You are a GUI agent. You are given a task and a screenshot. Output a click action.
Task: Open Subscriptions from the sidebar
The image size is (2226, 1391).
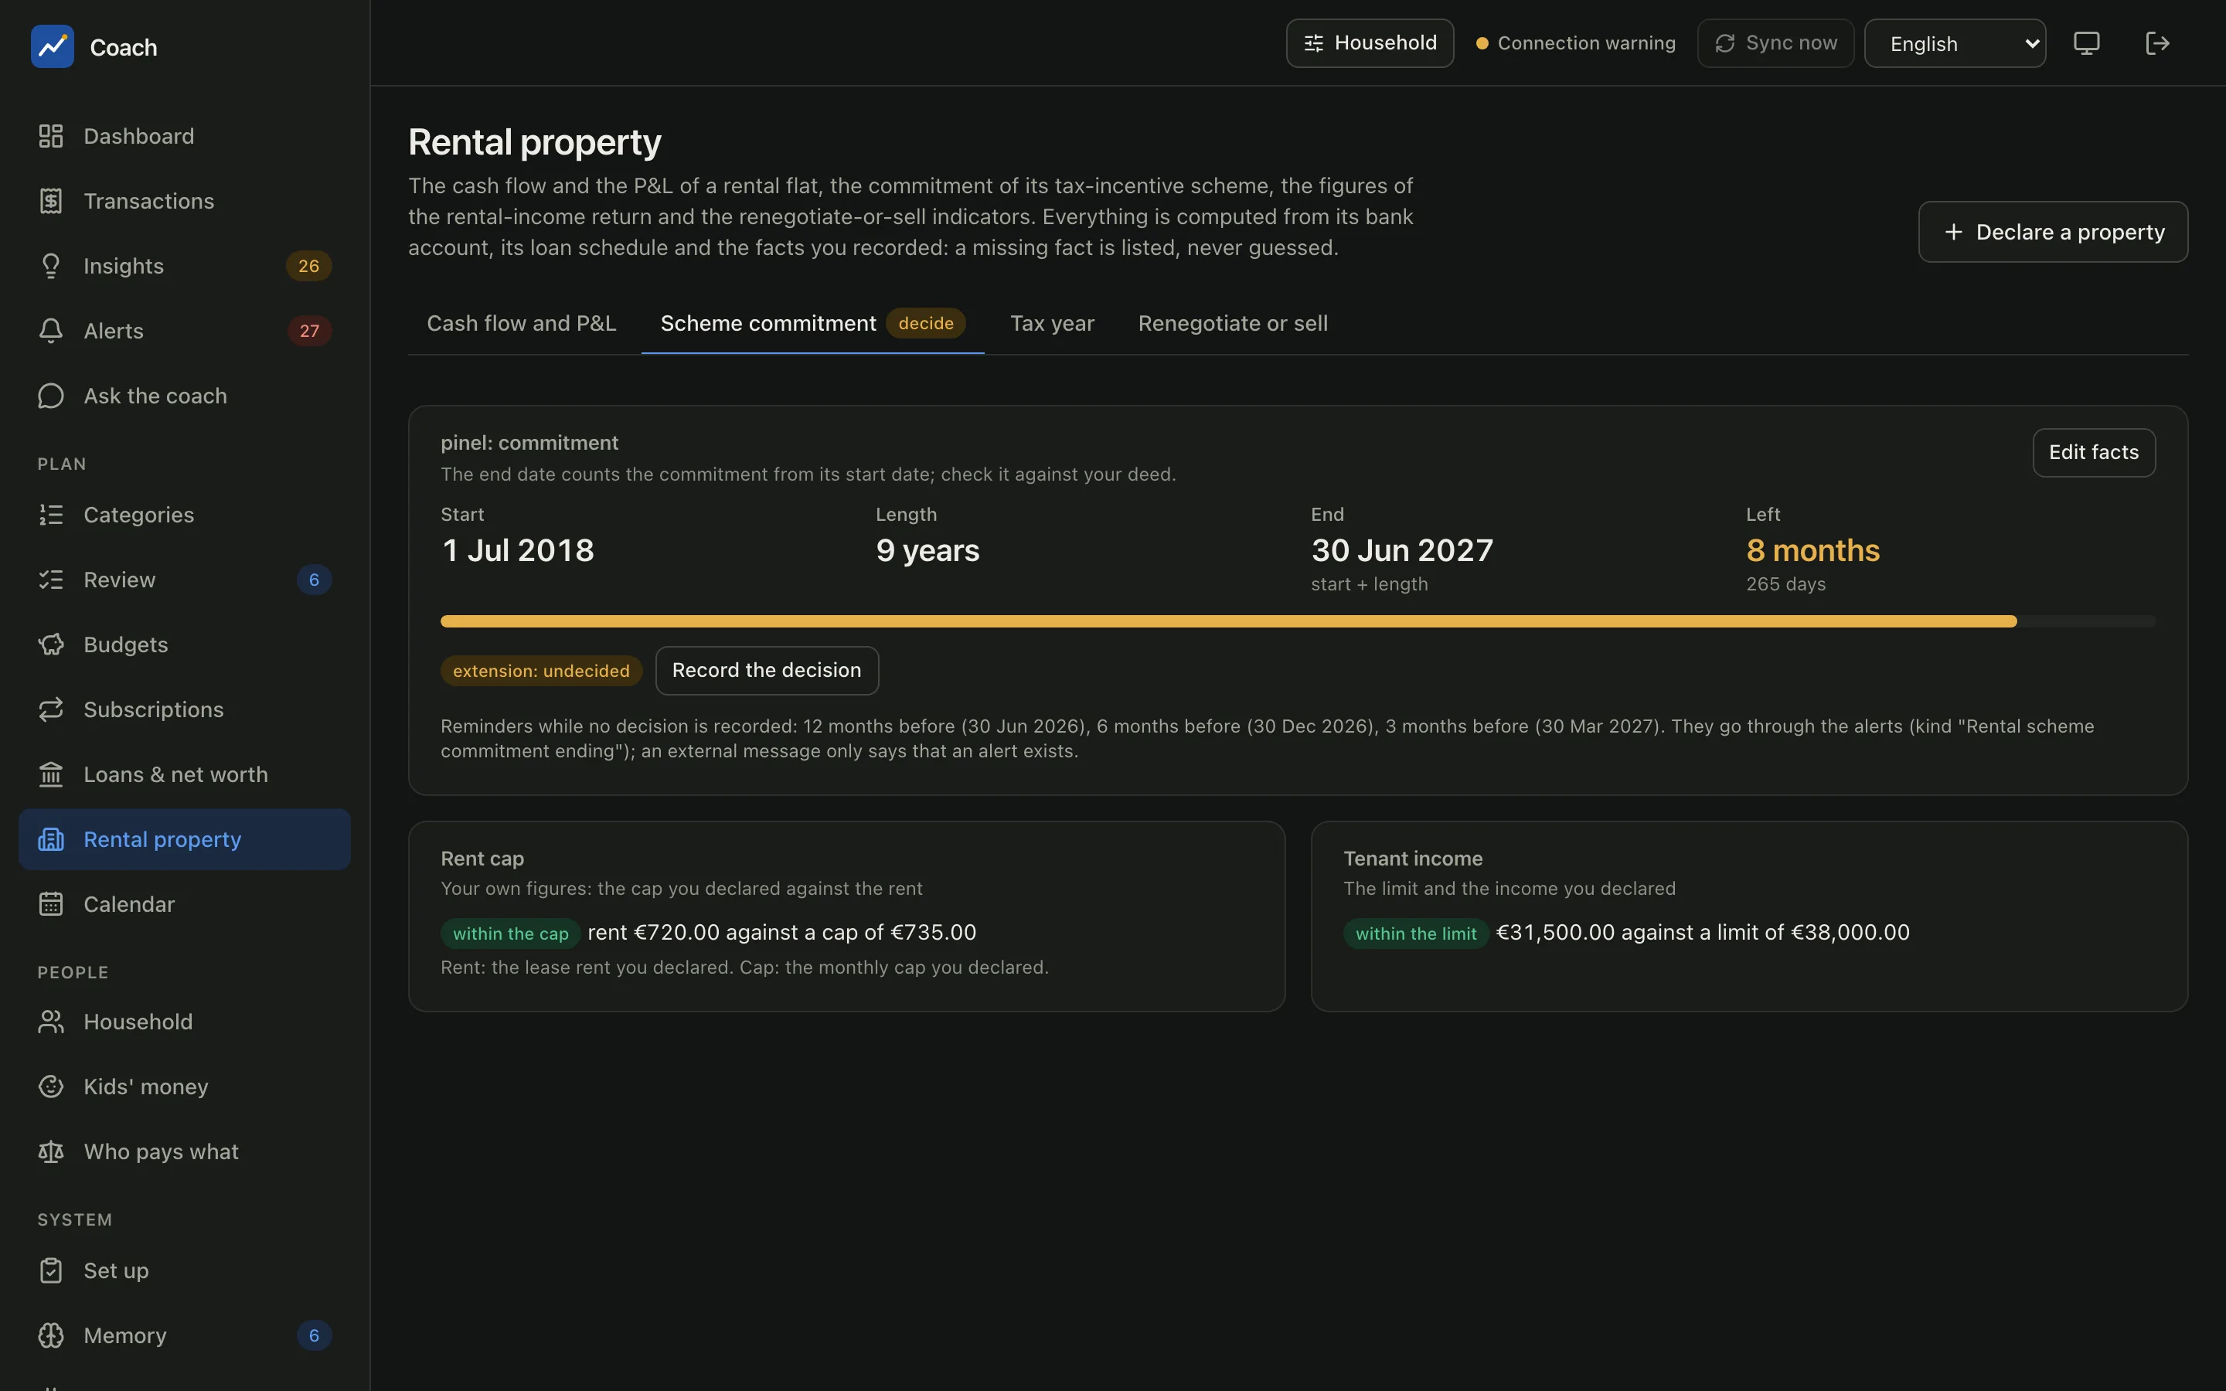[x=184, y=709]
